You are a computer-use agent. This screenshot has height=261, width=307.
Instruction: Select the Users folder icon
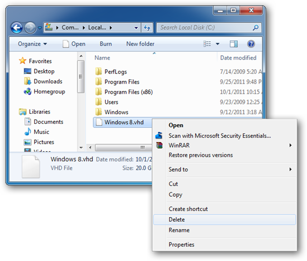[98, 102]
